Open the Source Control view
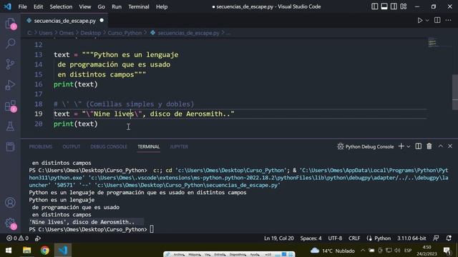458x257 pixels. coord(10,64)
